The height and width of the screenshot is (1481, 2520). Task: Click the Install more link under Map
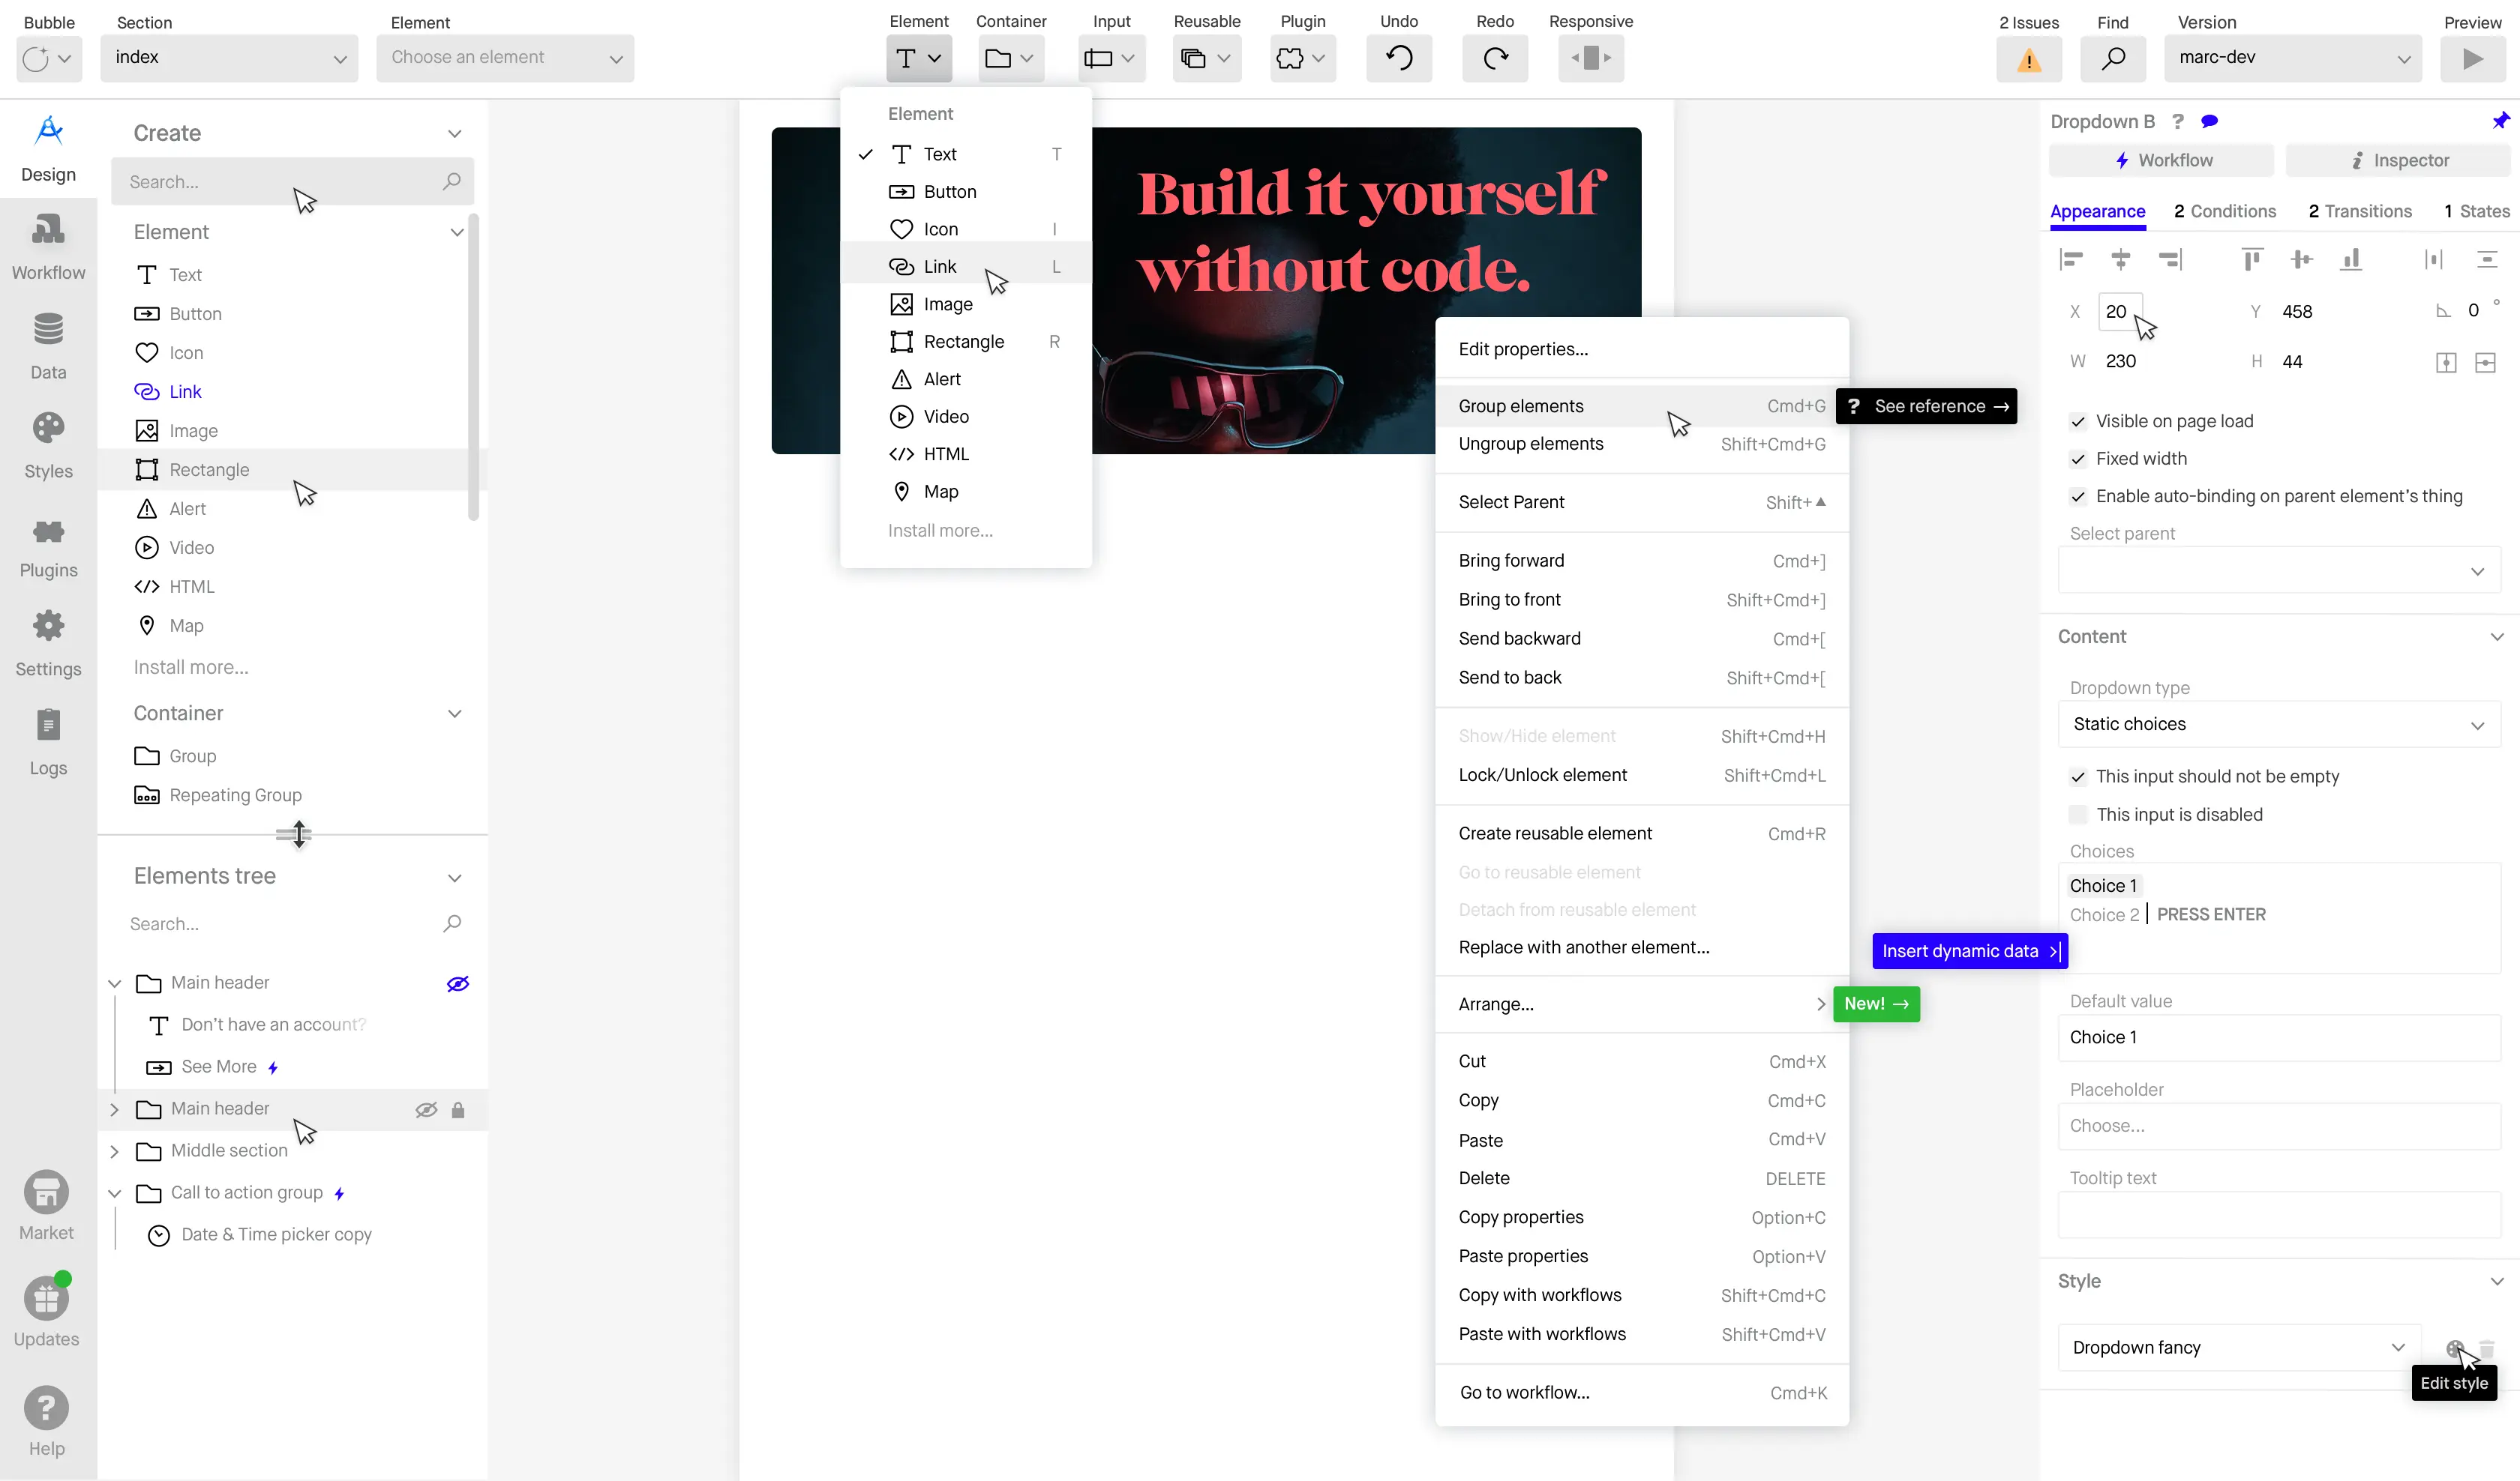click(x=191, y=666)
